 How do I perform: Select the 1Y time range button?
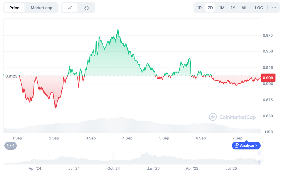coord(233,7)
